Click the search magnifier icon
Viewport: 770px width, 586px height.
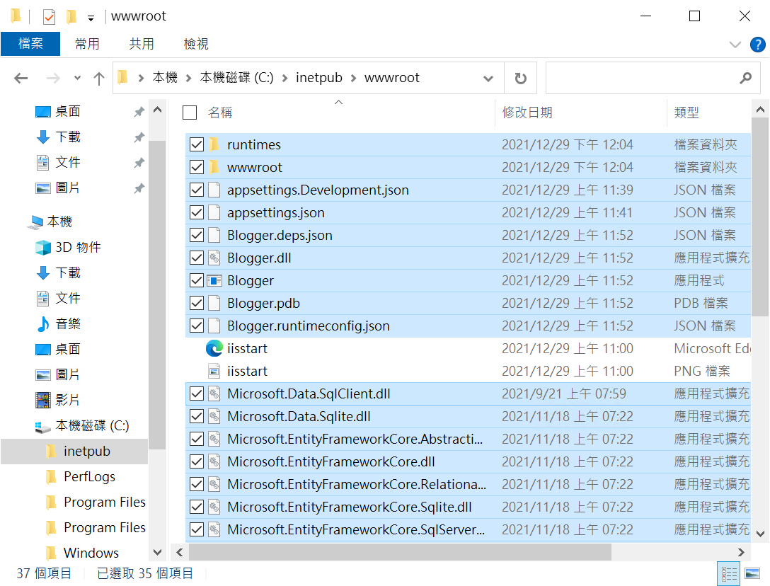[x=745, y=78]
